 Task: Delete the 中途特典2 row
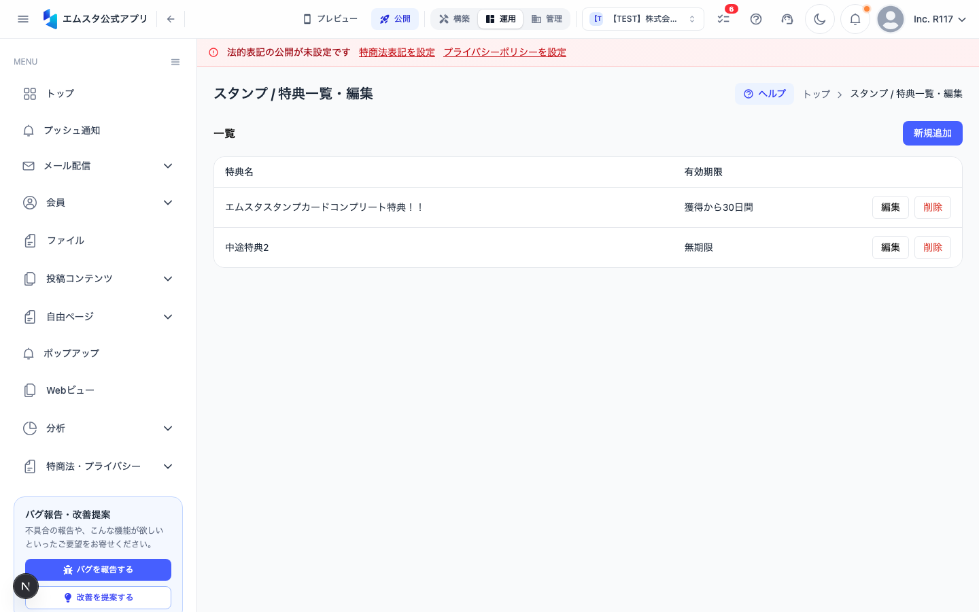(932, 248)
